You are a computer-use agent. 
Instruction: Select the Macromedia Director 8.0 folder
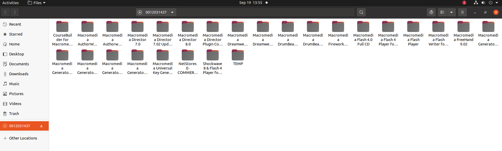coord(188,33)
